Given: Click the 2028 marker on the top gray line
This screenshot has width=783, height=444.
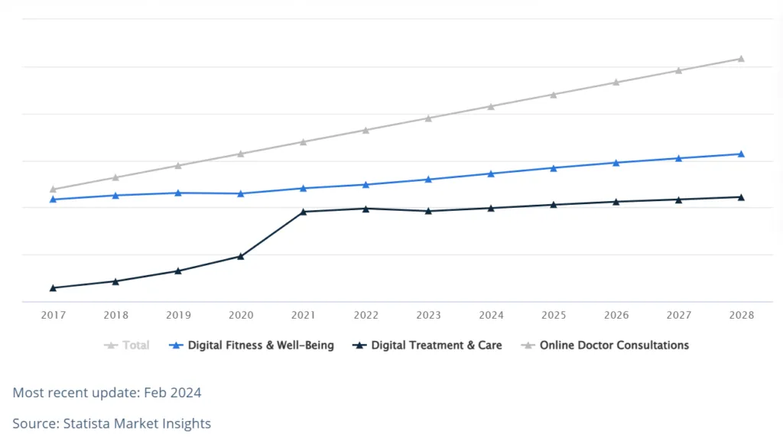Looking at the screenshot, I should (x=741, y=58).
